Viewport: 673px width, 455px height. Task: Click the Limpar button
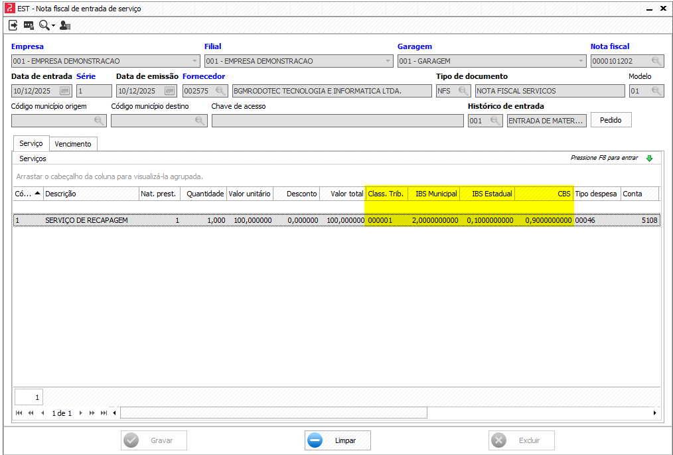click(x=338, y=440)
